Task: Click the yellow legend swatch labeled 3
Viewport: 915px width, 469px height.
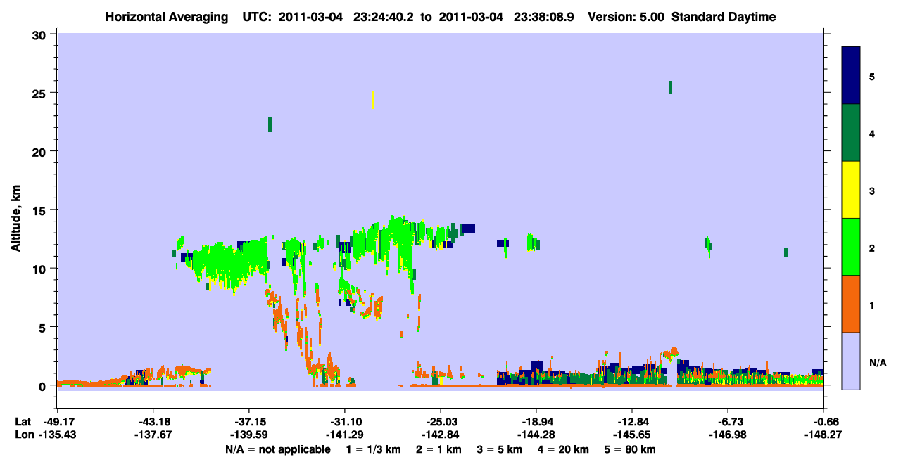Action: (851, 190)
